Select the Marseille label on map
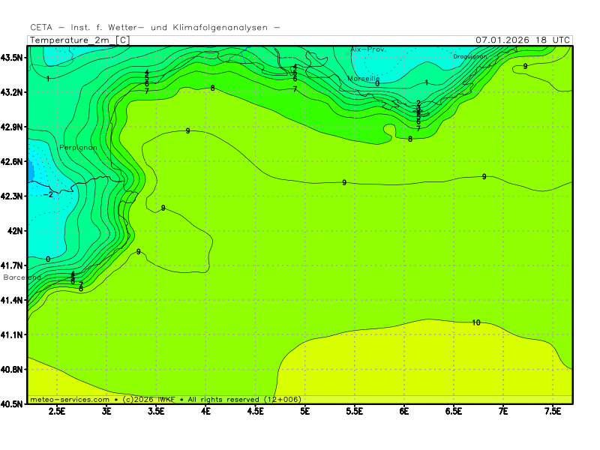 pos(364,79)
